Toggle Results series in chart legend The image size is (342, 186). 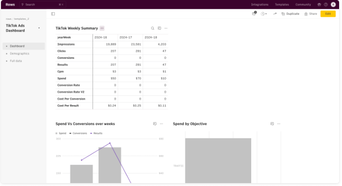(x=96, y=133)
